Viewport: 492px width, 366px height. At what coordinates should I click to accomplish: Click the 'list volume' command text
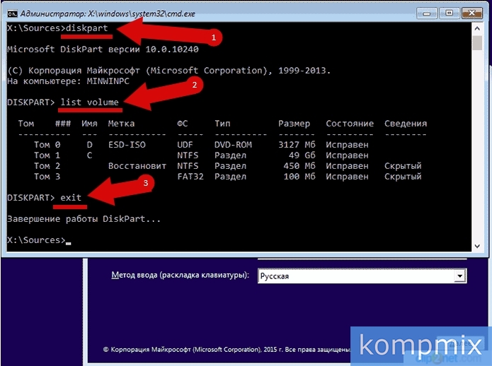pyautogui.click(x=90, y=102)
